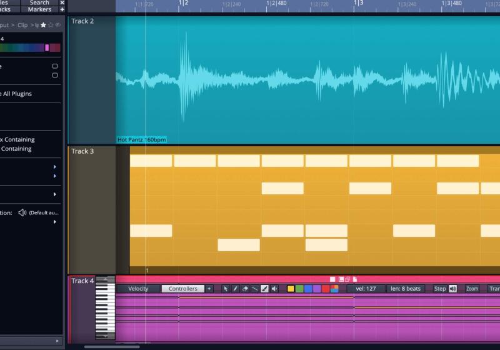Tick the first checkbox below the color strip
The image size is (500, 350).
click(55, 66)
